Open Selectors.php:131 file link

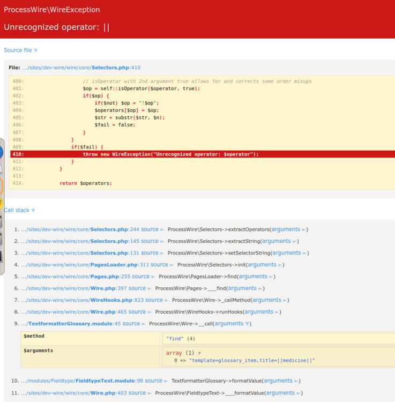(x=80, y=253)
